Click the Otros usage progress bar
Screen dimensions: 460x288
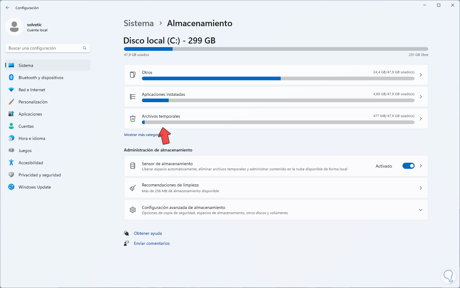point(278,78)
